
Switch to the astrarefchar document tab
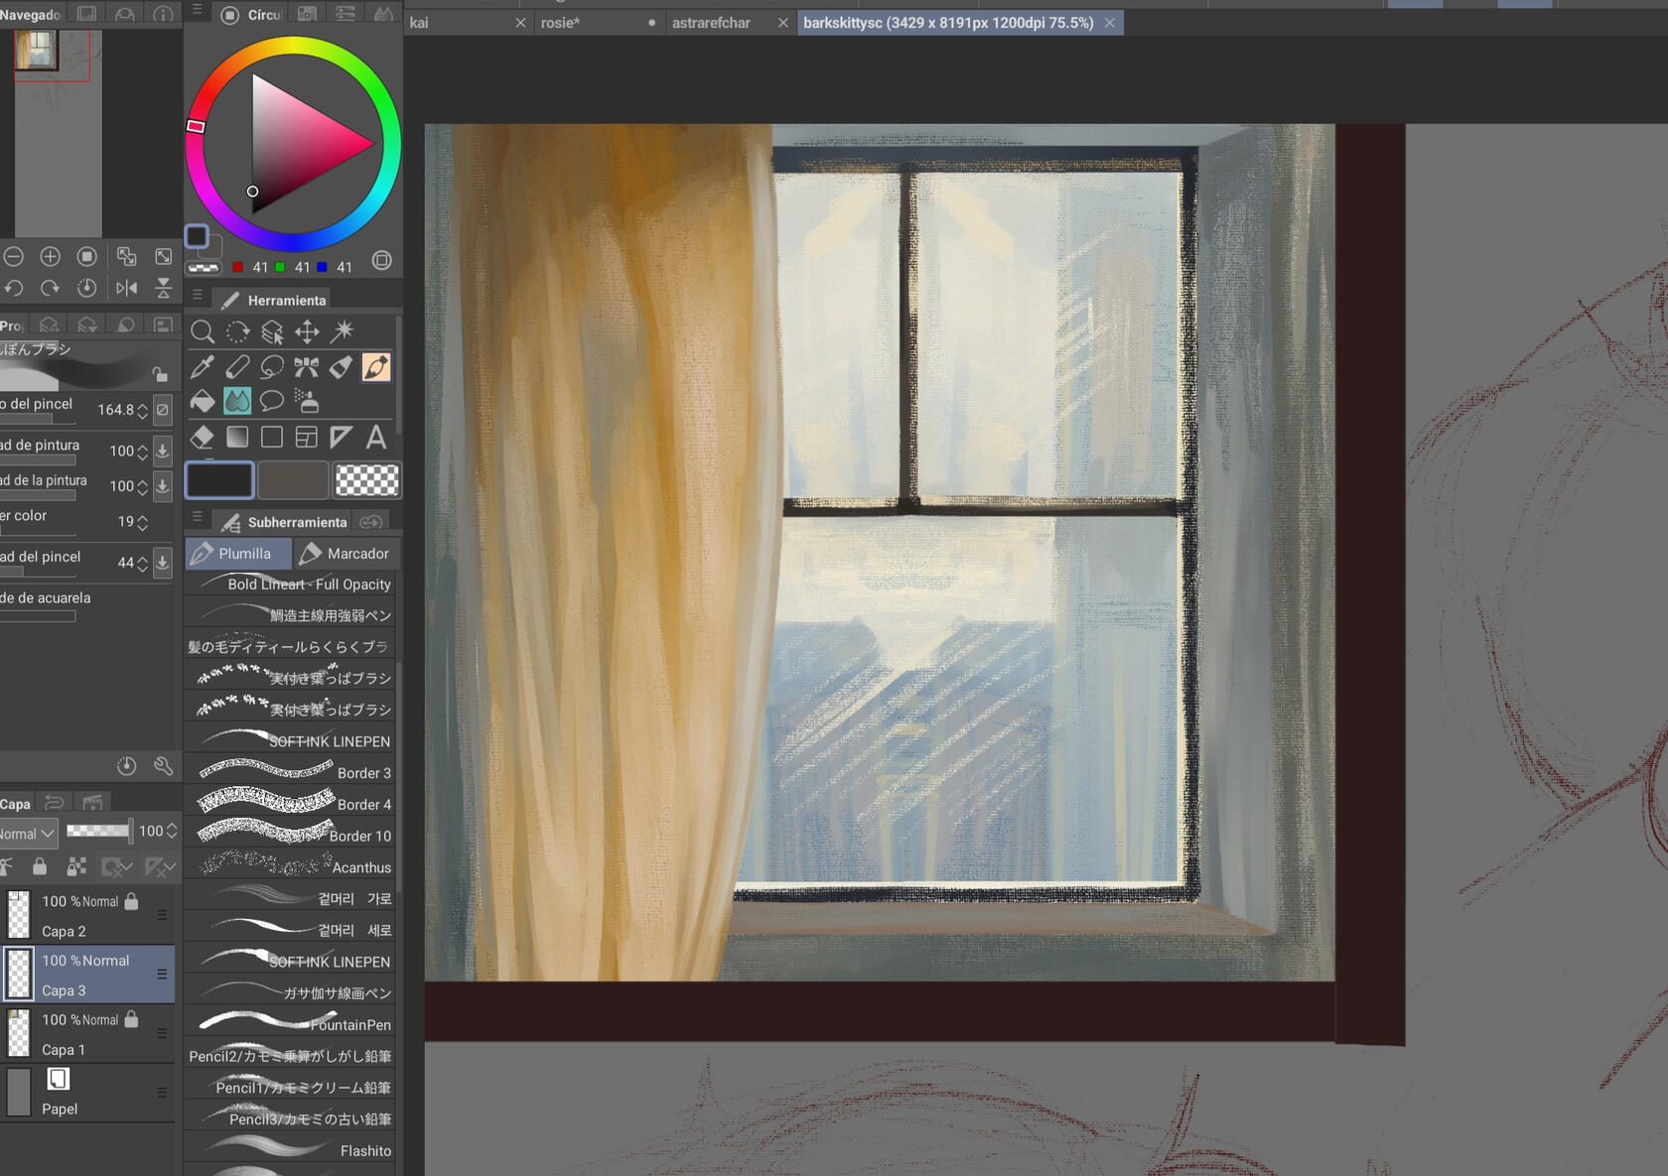click(711, 23)
